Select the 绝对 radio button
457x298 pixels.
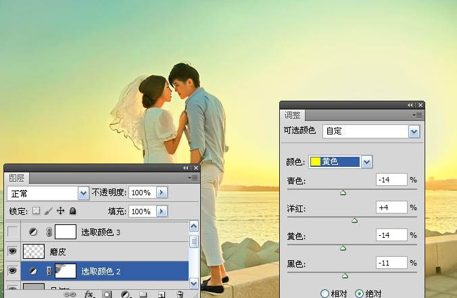359,293
